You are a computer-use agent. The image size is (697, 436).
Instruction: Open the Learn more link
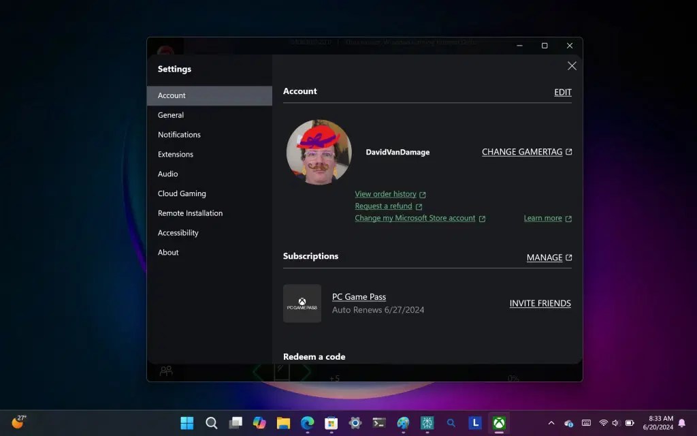click(x=542, y=218)
